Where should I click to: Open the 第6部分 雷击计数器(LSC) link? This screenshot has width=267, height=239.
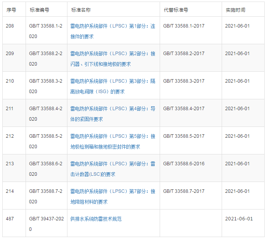tap(112, 164)
